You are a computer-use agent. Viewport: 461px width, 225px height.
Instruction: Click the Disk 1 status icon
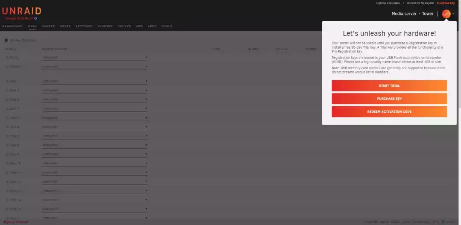tap(7, 81)
